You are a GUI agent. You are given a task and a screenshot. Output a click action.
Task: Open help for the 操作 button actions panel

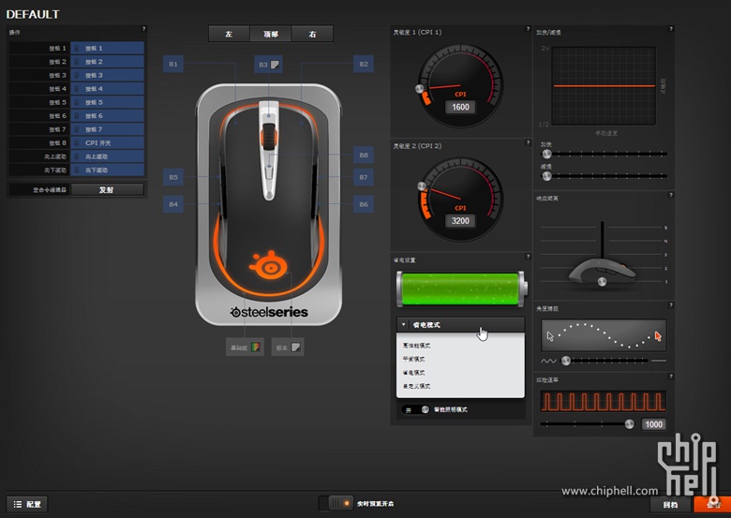pos(143,29)
